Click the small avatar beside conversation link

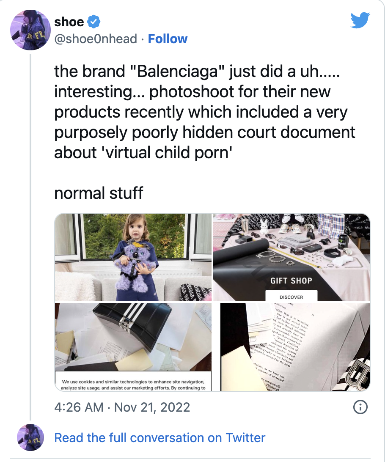tap(30, 437)
